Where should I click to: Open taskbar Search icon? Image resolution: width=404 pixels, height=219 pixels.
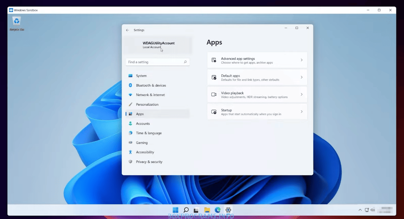point(186,210)
